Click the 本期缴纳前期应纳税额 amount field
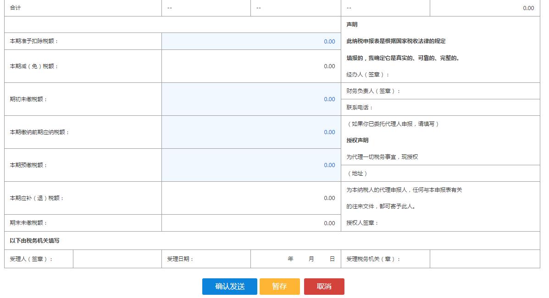Screen dimensions: 549x298 (x=250, y=132)
